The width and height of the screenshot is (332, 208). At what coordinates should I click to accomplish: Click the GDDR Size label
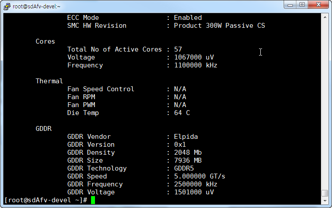(x=85, y=160)
